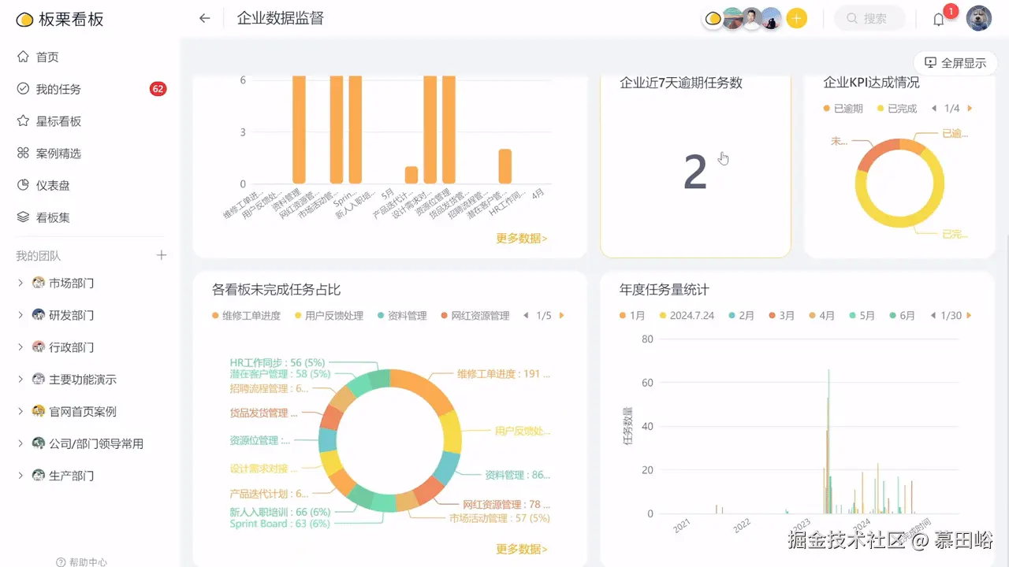Image resolution: width=1009 pixels, height=567 pixels.
Task: Toggle 1月 legend in yearly chart
Action: (x=632, y=316)
